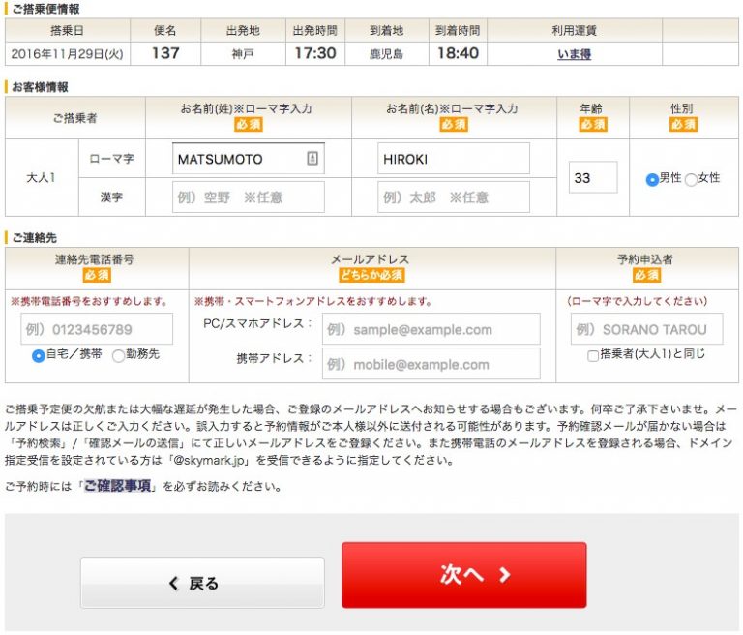Focus the 予約申込者 name field SORANO TAROU
Viewport: 743px width, 635px height.
[647, 329]
